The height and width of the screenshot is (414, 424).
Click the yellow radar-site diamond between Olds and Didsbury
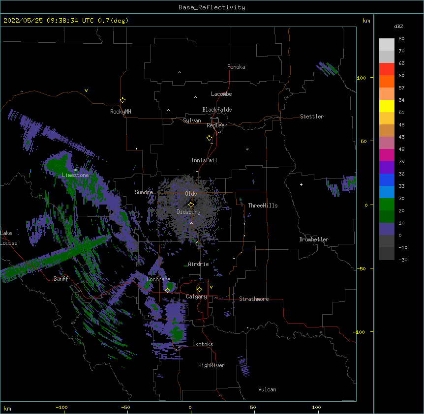(191, 205)
